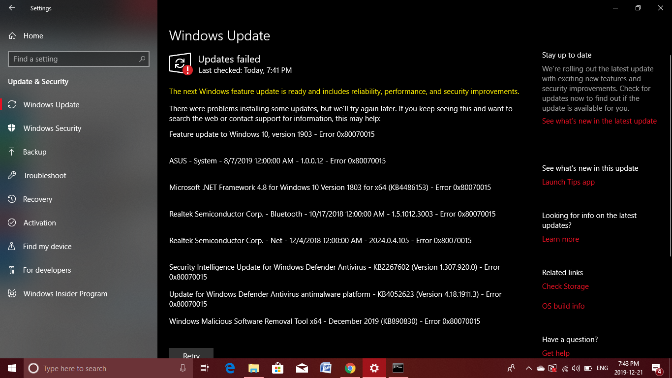672x378 pixels.
Task: Click the Cortana circle icon
Action: pos(33,368)
